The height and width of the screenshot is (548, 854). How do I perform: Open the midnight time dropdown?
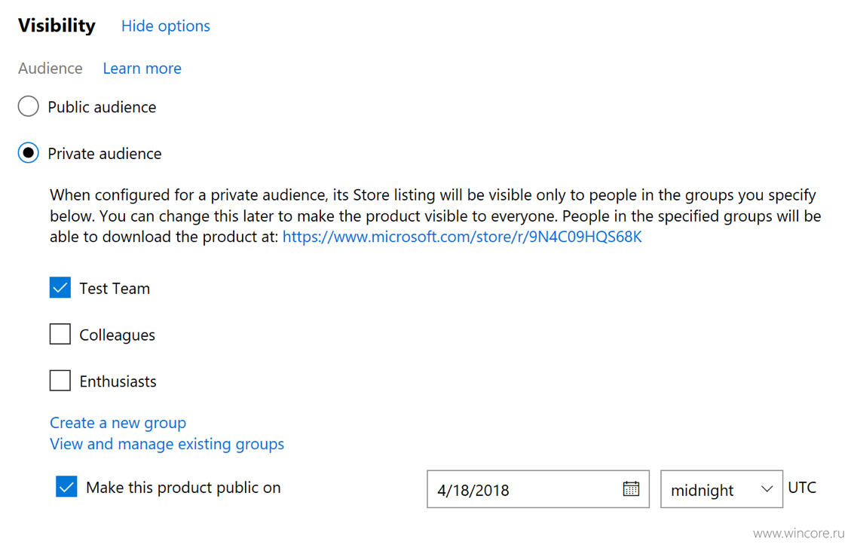721,489
